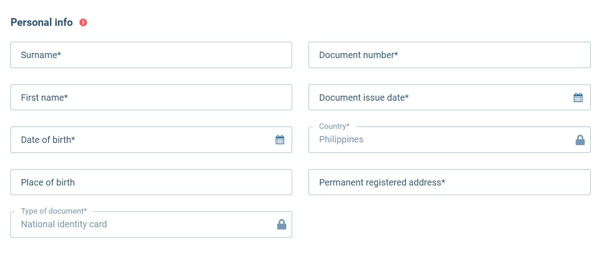597x254 pixels.
Task: Click the National identity card value text
Action: 64,224
